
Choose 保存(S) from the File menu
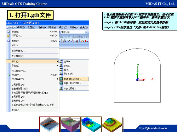point(33,41)
